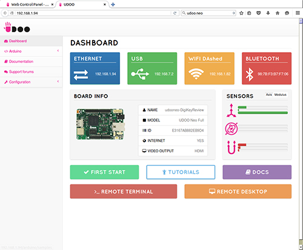Screen dimensions: 303x250
Task: Click the model value UDOO Neo Full
Action: click(191, 120)
